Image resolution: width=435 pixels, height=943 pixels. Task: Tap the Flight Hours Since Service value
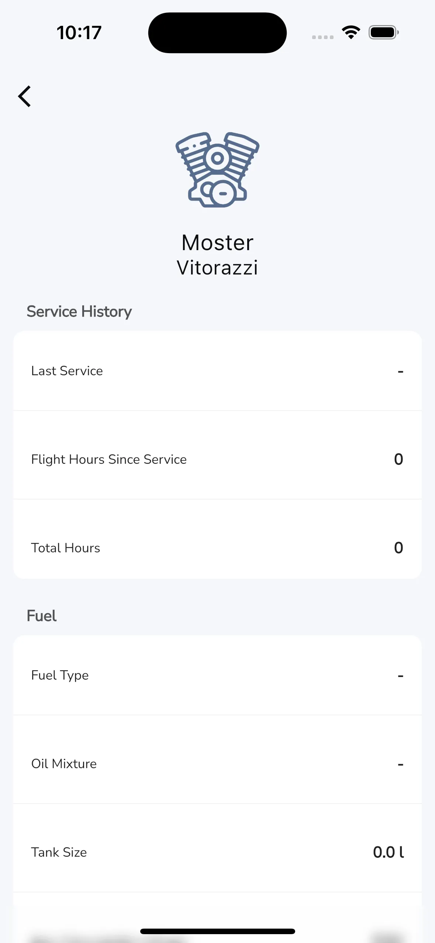coord(398,459)
